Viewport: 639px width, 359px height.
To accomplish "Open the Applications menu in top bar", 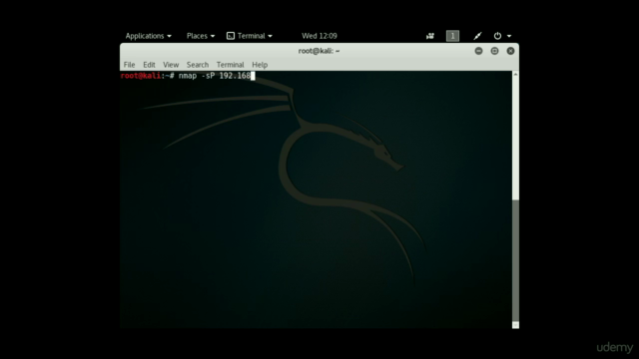I will 149,36.
